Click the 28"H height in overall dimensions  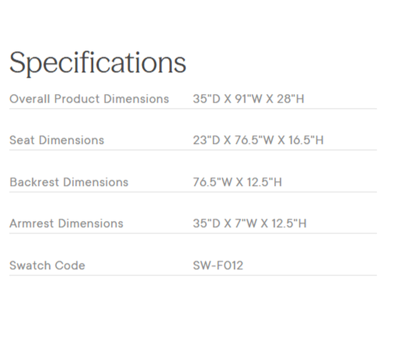pyautogui.click(x=290, y=99)
